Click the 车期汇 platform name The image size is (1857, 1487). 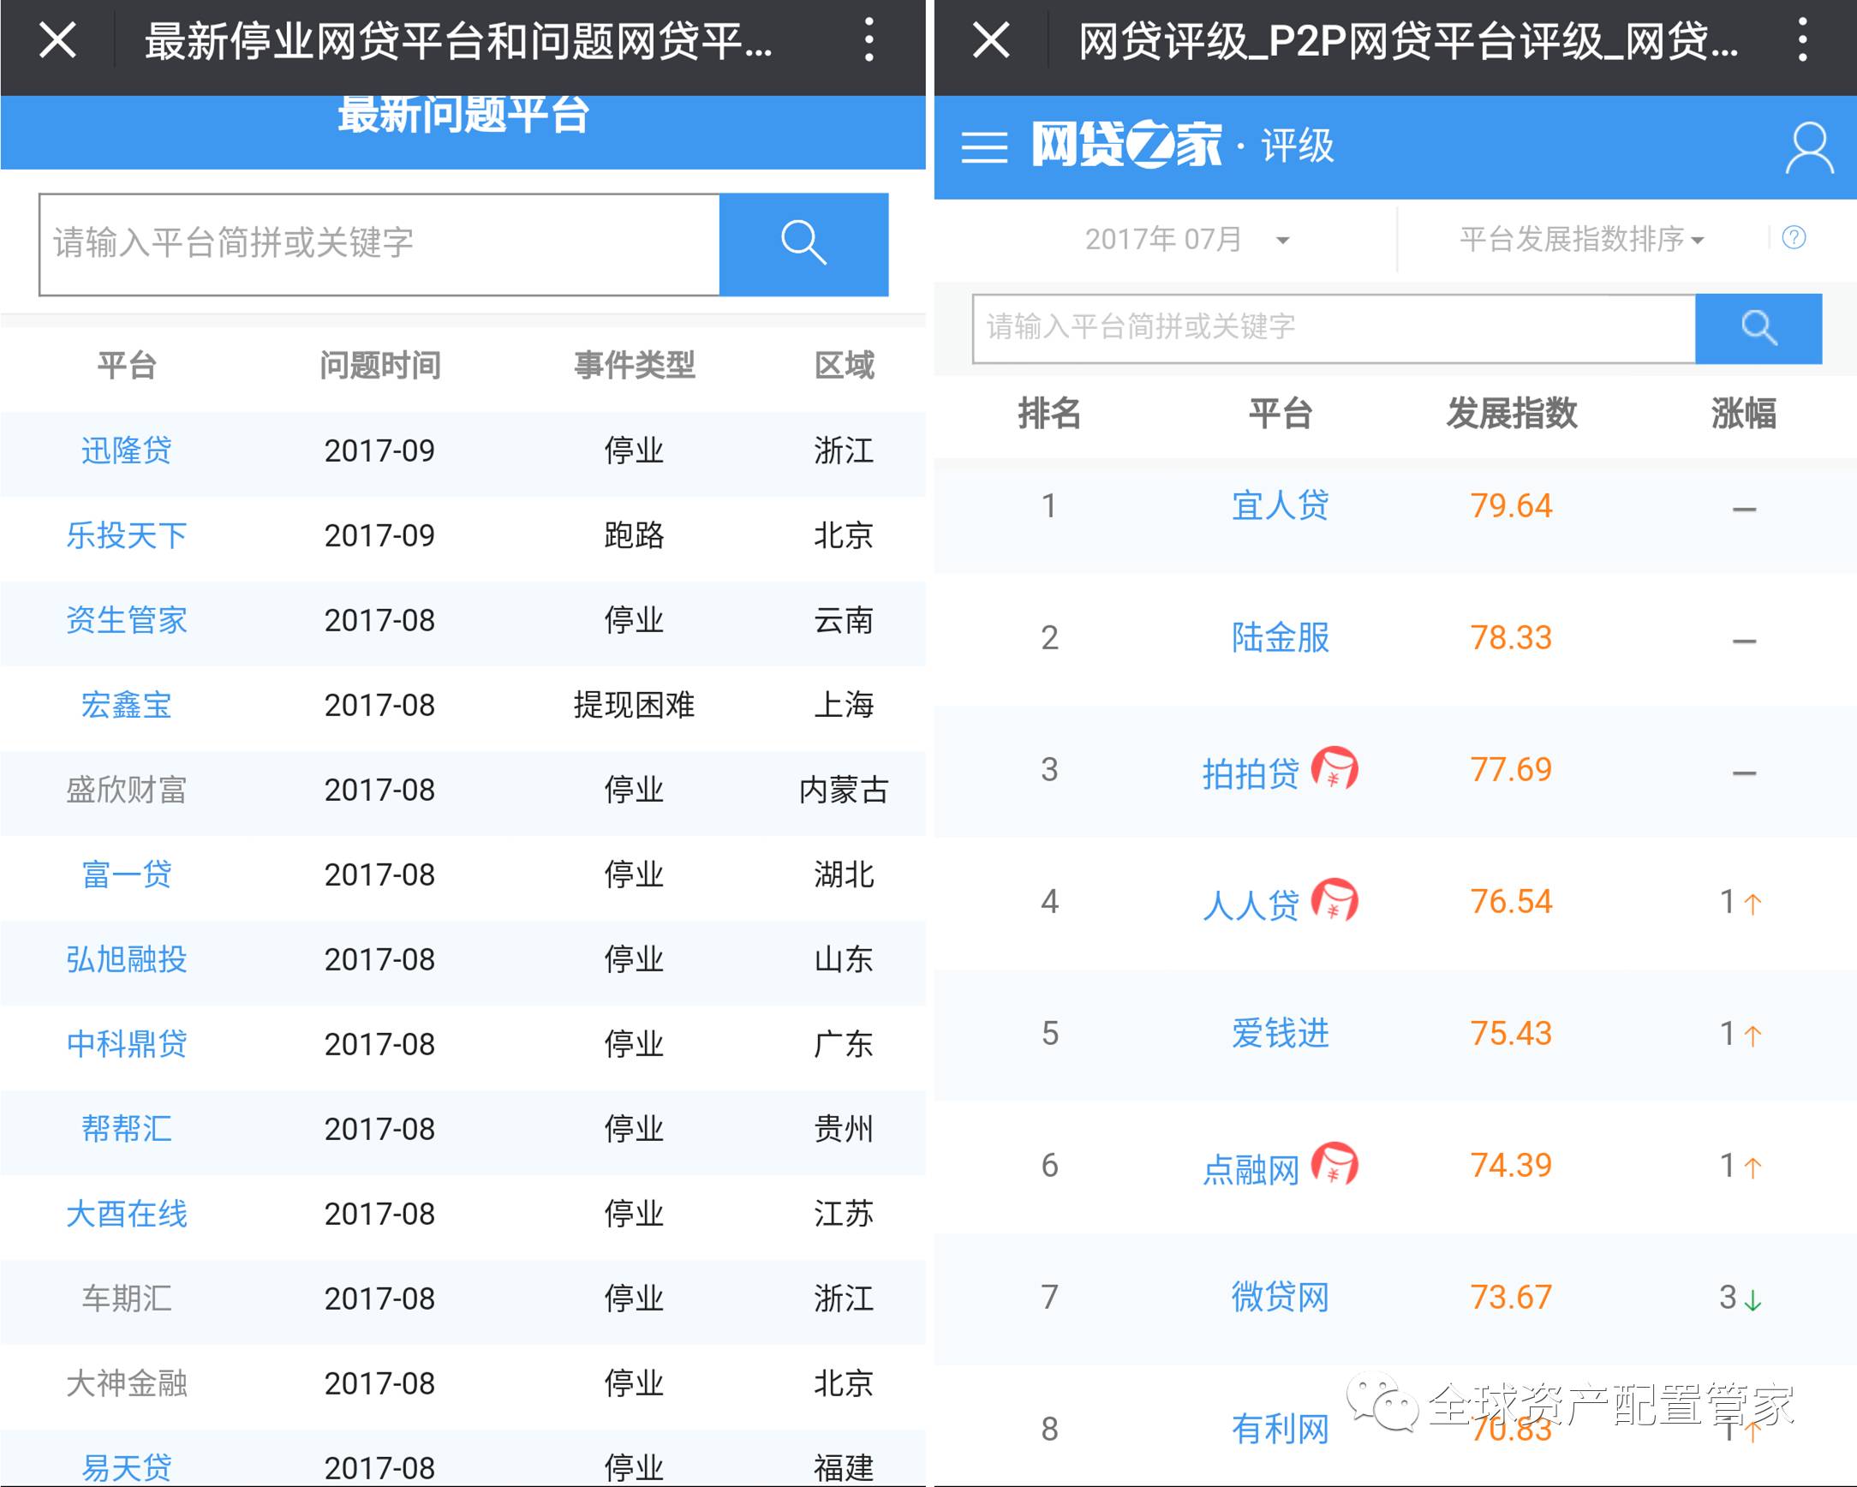pos(127,1299)
